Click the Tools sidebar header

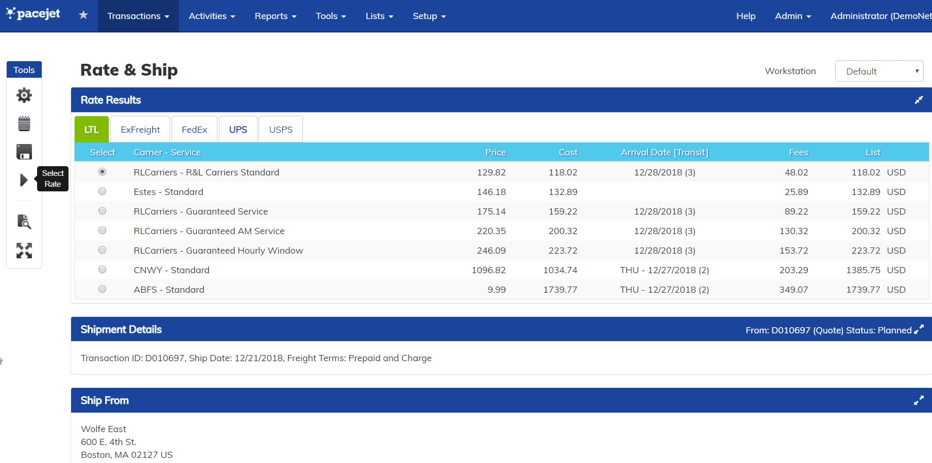tap(24, 70)
